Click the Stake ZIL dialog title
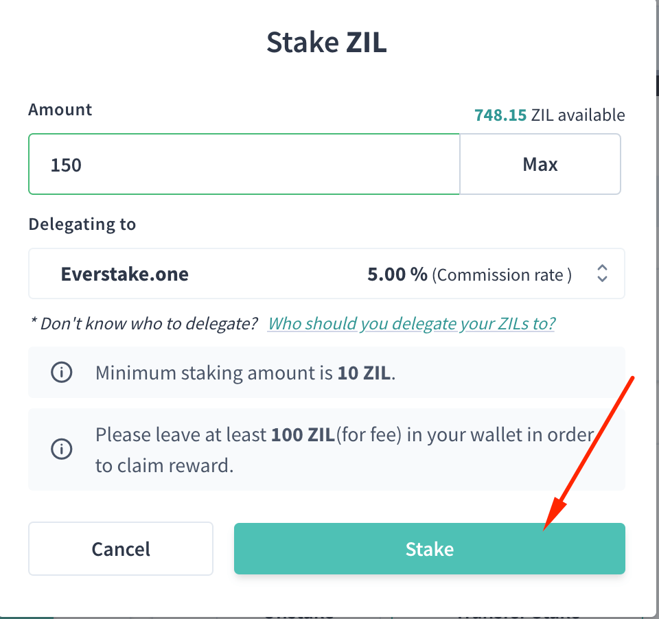This screenshot has width=659, height=619. click(327, 42)
